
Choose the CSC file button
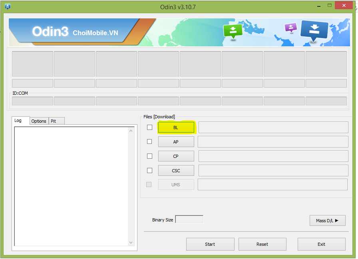tap(176, 171)
